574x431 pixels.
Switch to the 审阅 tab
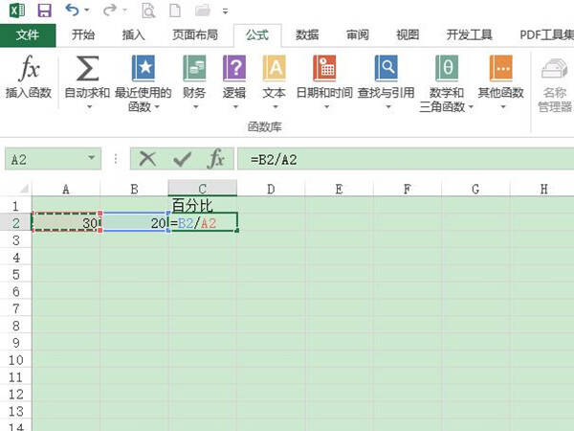coord(358,35)
